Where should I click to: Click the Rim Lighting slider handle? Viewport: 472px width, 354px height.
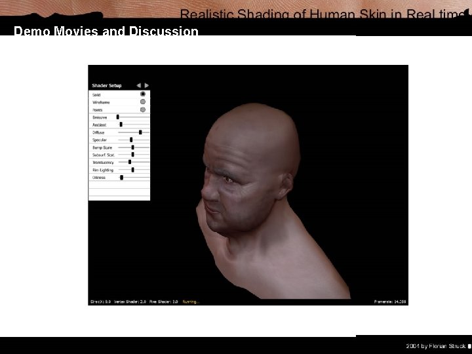[132, 170]
